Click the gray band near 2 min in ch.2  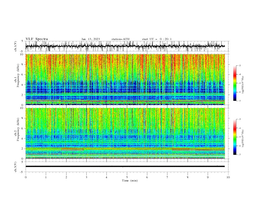(x=72, y=150)
